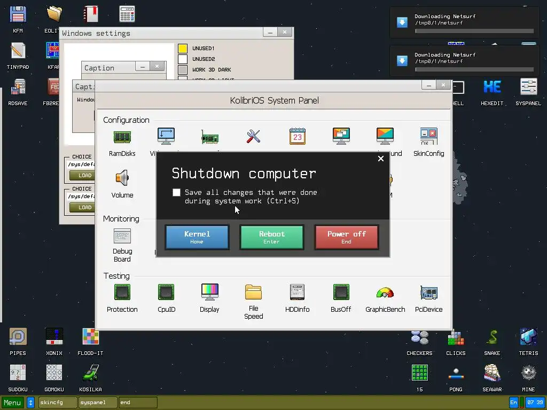Open the network card icon in Configuration

tap(209, 137)
